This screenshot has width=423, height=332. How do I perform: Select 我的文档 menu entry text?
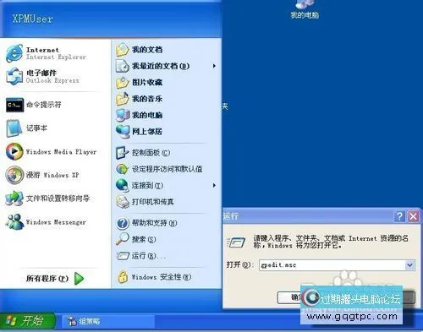pos(147,50)
